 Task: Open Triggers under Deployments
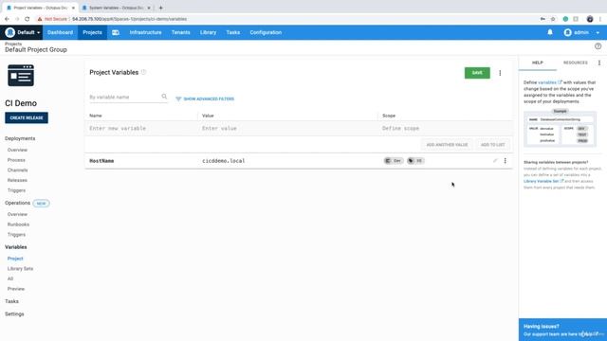16,190
